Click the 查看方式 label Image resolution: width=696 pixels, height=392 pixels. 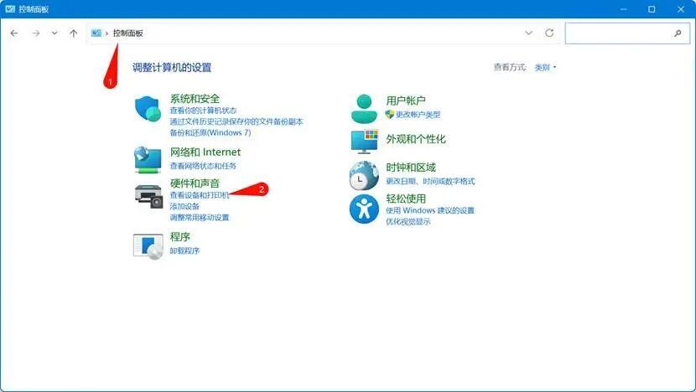510,67
